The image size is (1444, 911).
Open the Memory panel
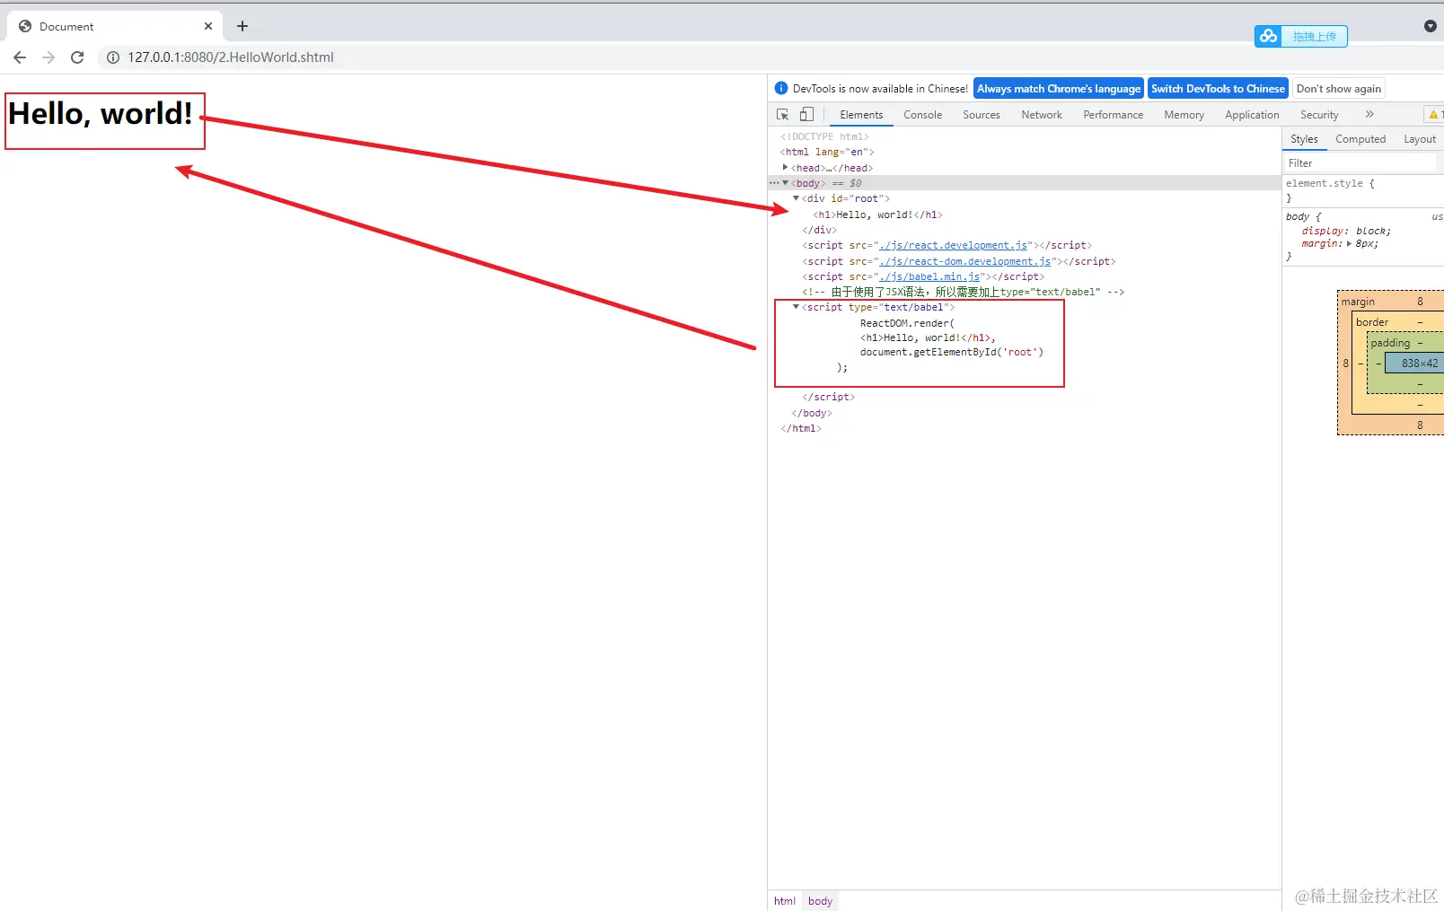(1184, 115)
